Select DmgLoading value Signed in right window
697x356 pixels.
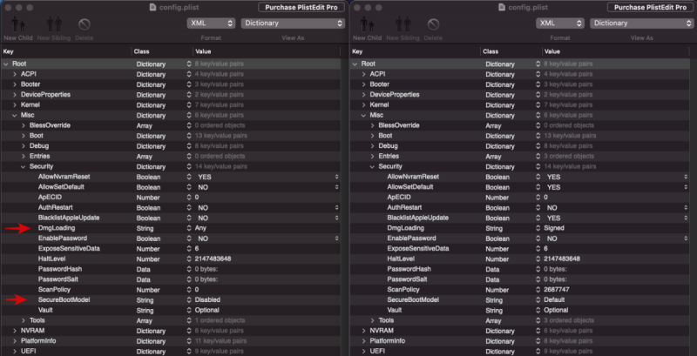coord(554,228)
